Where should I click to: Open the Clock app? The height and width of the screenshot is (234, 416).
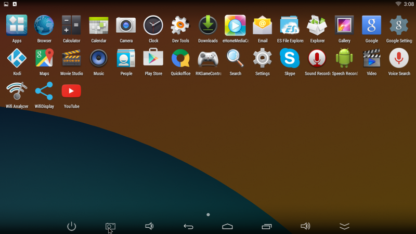pos(153,25)
